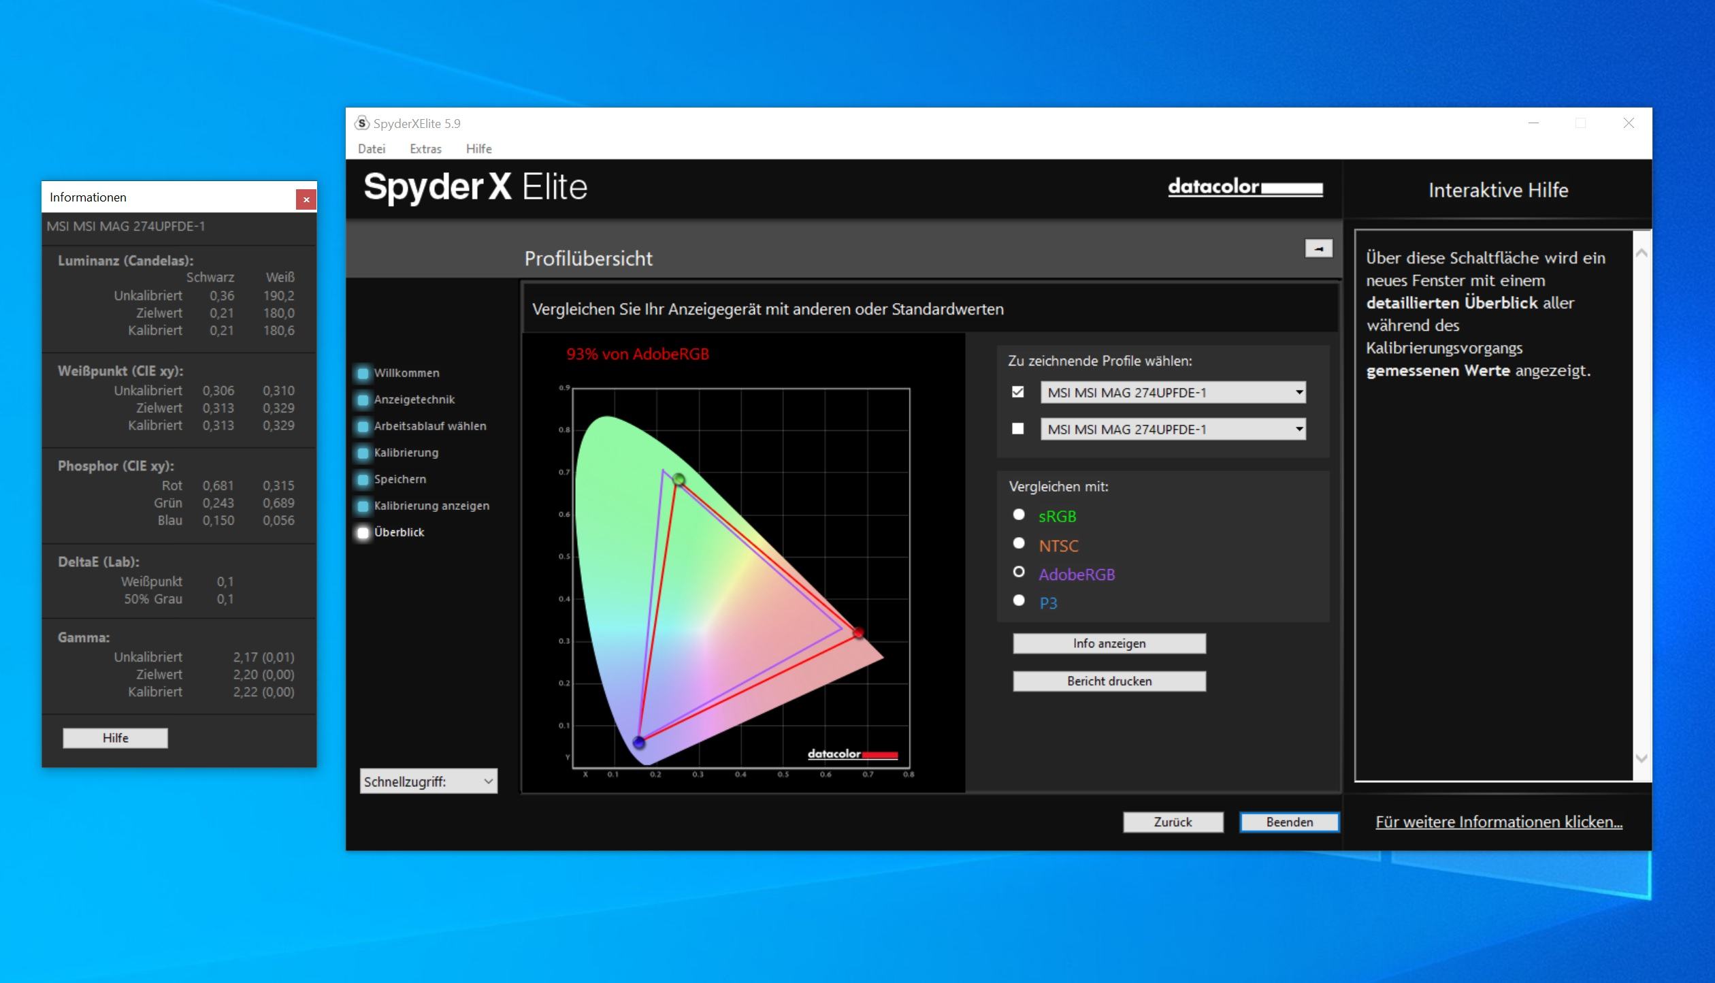The image size is (1715, 983).
Task: Click the red primary point on gamut chart
Action: click(858, 633)
